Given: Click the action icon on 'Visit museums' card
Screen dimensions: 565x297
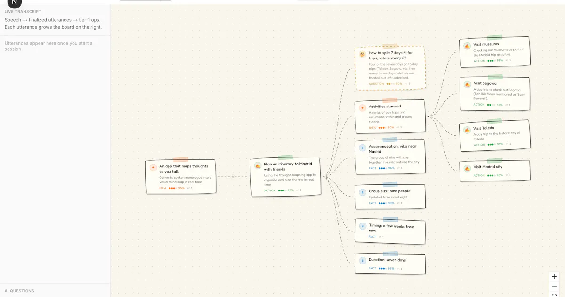Looking at the screenshot, I should [467, 46].
